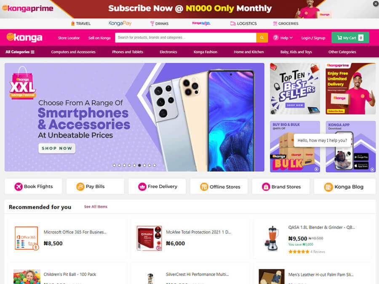The height and width of the screenshot is (284, 379).
Task: Expand the Help dropdown
Action: [283, 38]
